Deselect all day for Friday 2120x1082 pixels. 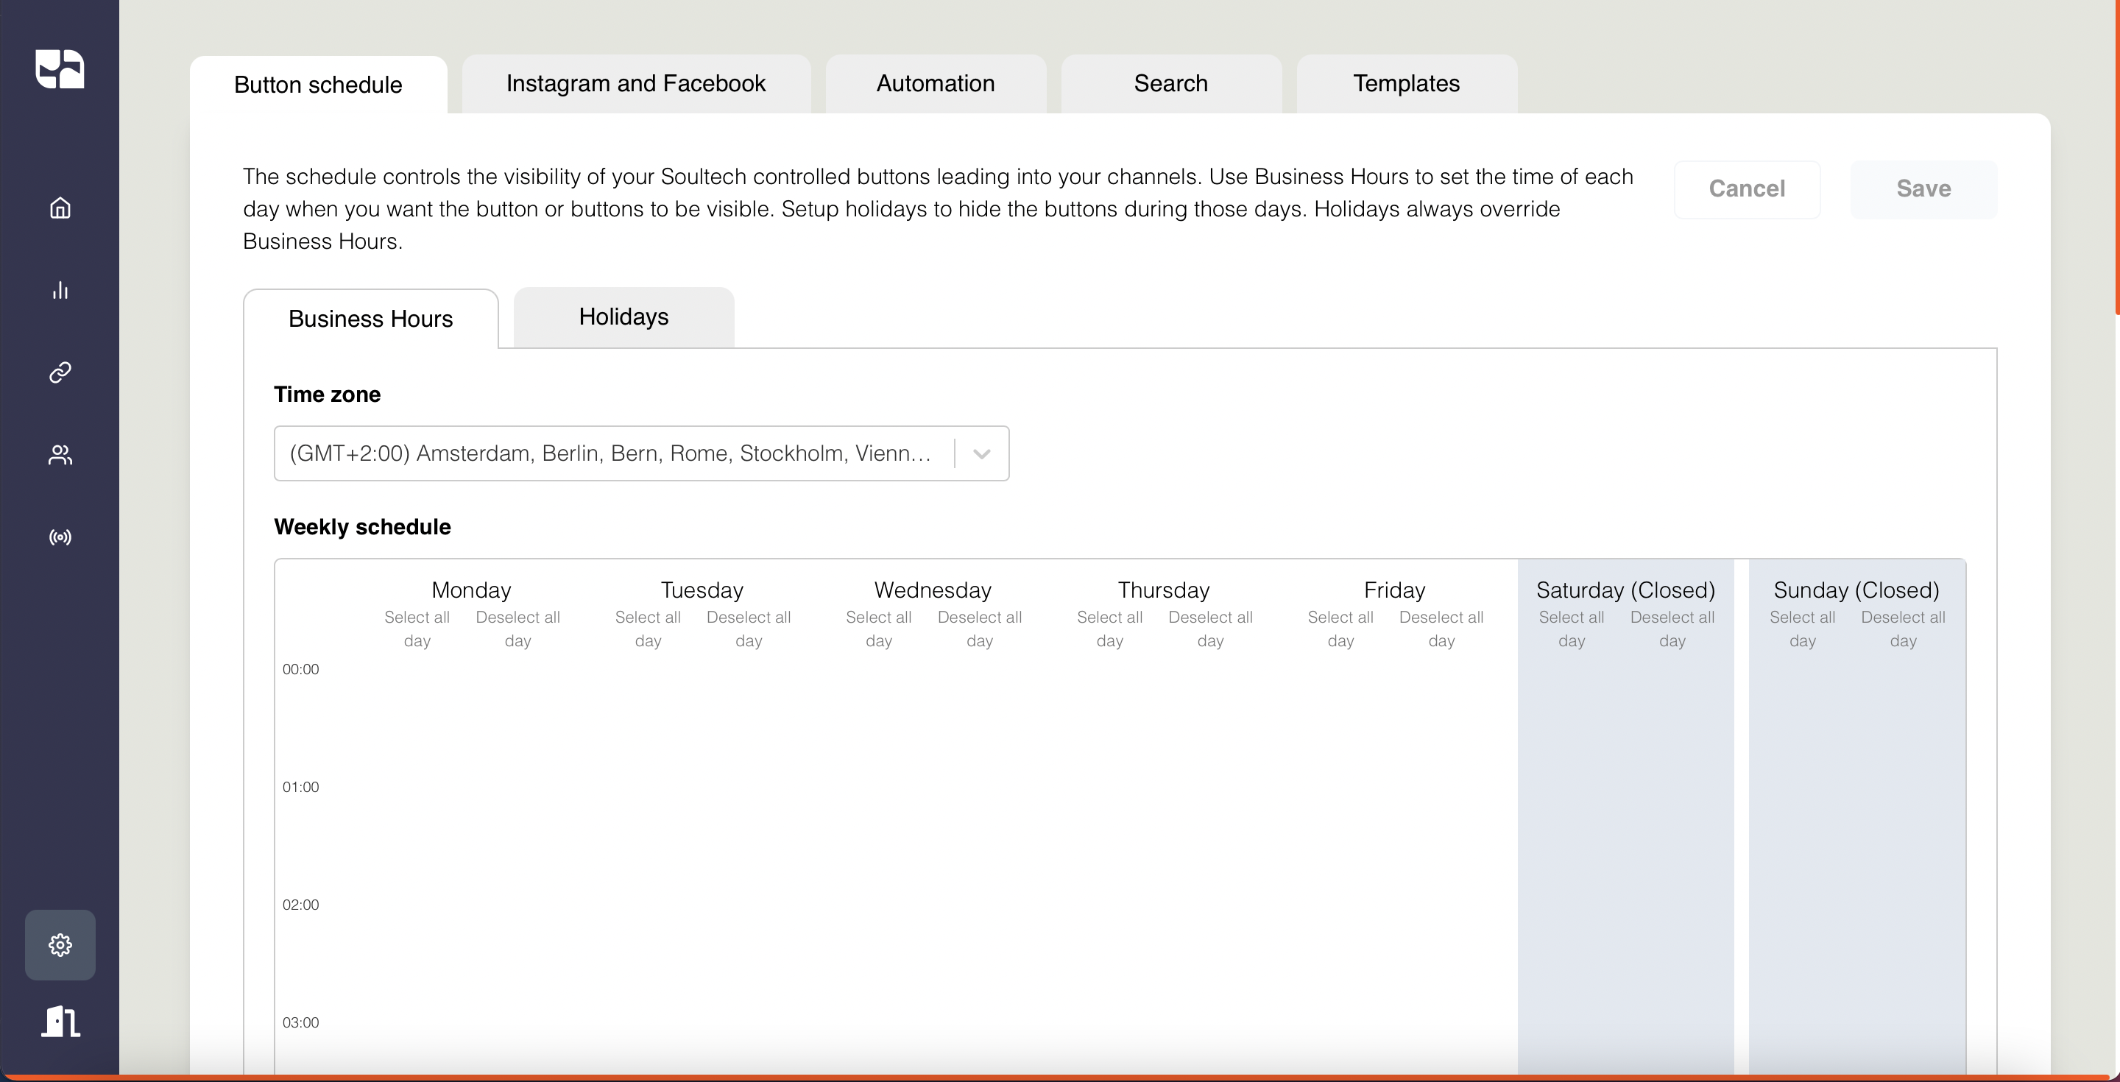[x=1441, y=629]
